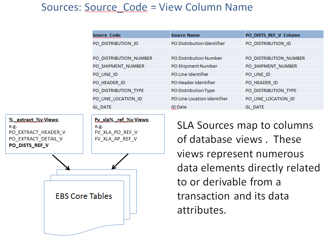Screen dimensions: 330x238
Task: Click the "PO Line Identifier" cell
Action: (190, 74)
